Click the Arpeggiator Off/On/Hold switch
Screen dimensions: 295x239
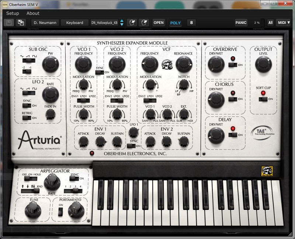click(x=31, y=178)
